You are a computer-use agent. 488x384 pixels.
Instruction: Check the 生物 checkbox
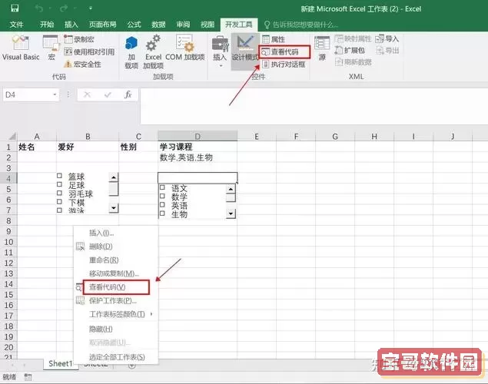162,214
